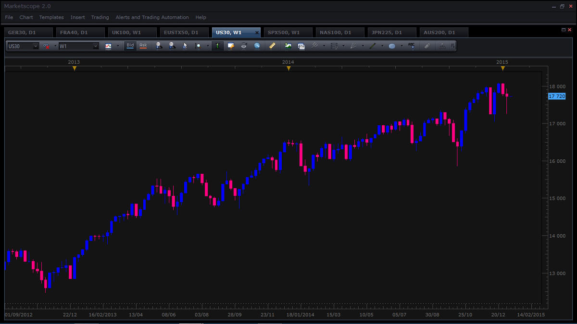Click the 2015 year marker triangle
The image size is (577, 324).
[x=503, y=69]
